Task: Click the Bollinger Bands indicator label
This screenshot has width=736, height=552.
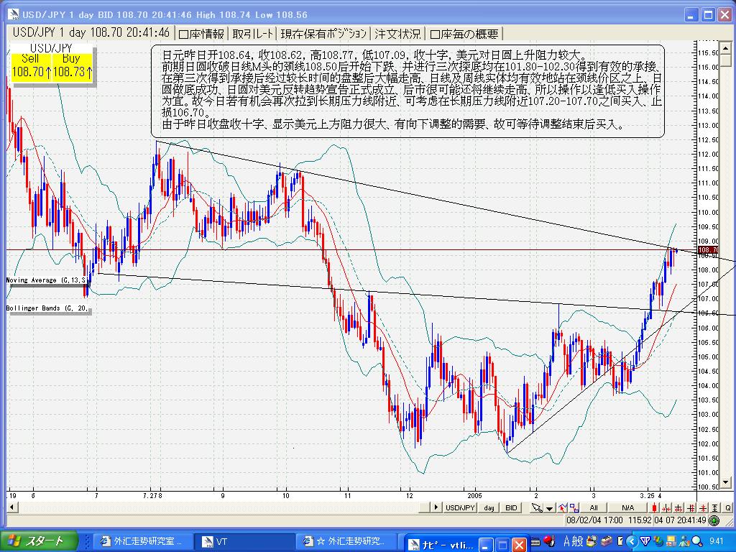Action: (x=47, y=308)
